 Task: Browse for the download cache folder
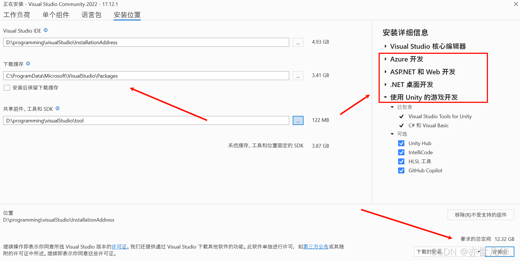(x=298, y=76)
